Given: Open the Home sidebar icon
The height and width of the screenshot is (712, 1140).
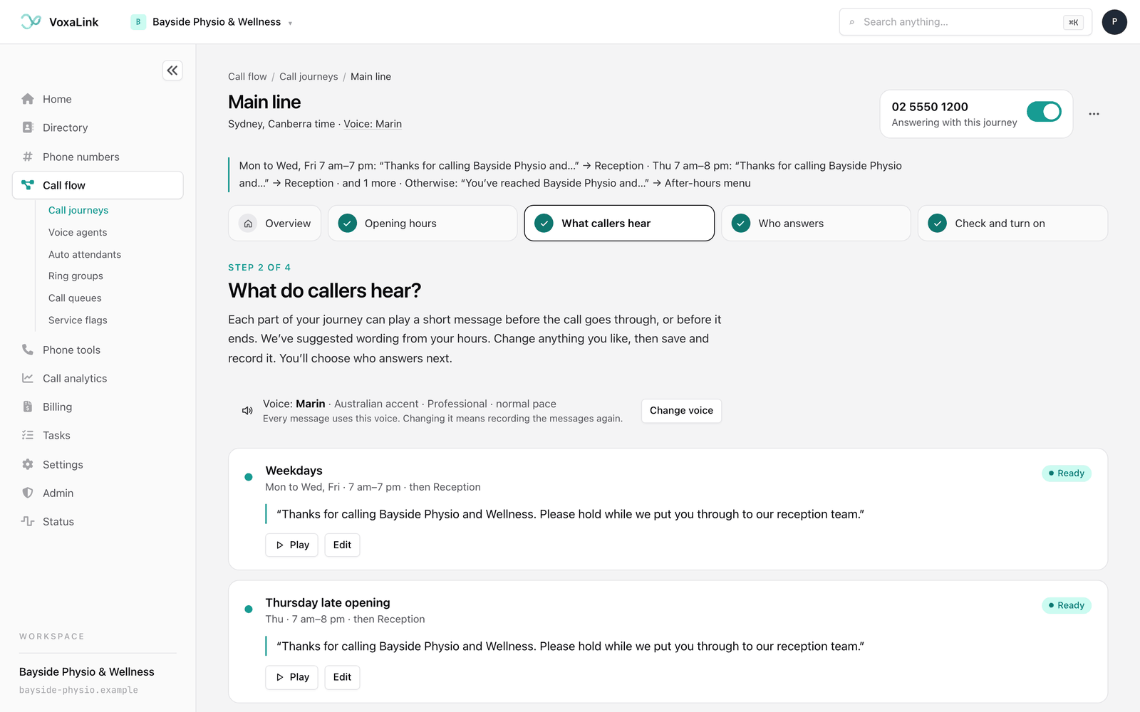Looking at the screenshot, I should point(28,99).
